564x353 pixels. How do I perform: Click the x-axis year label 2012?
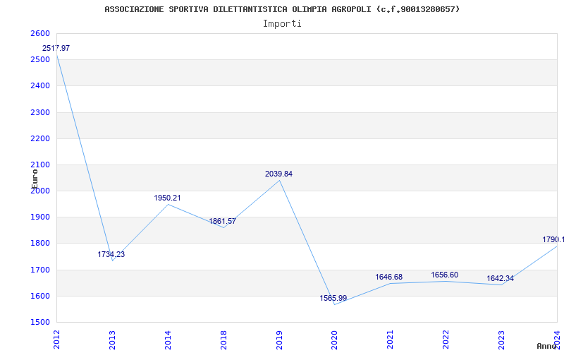click(x=56, y=340)
